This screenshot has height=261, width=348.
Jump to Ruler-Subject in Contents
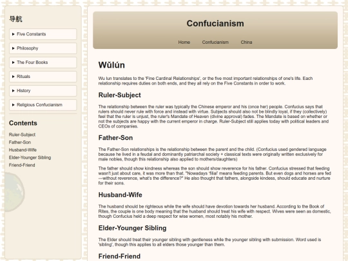tap(22, 135)
